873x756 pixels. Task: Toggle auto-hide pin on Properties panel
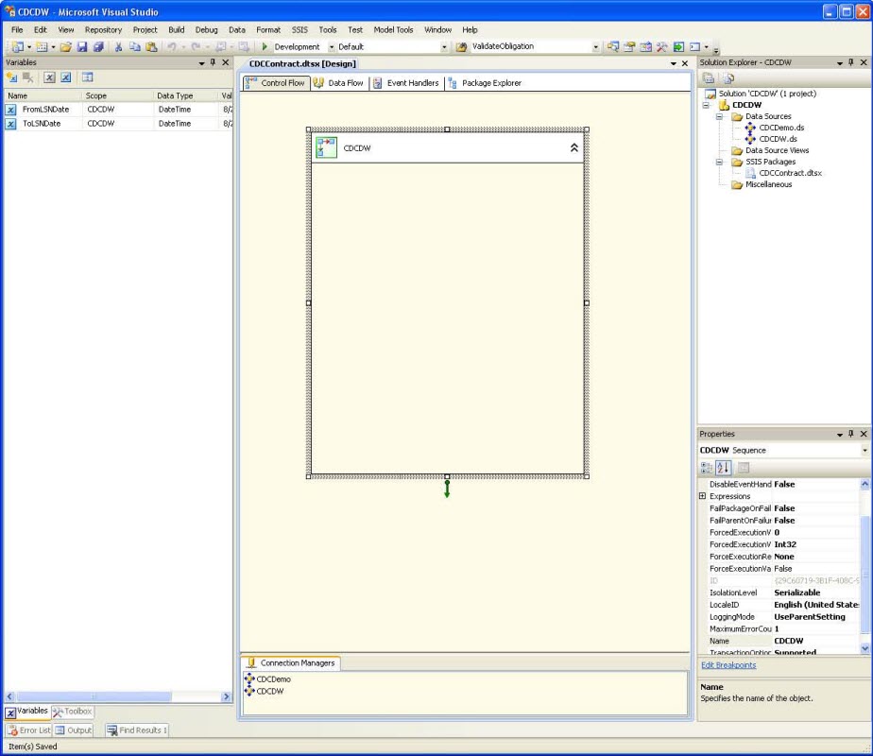(x=851, y=434)
